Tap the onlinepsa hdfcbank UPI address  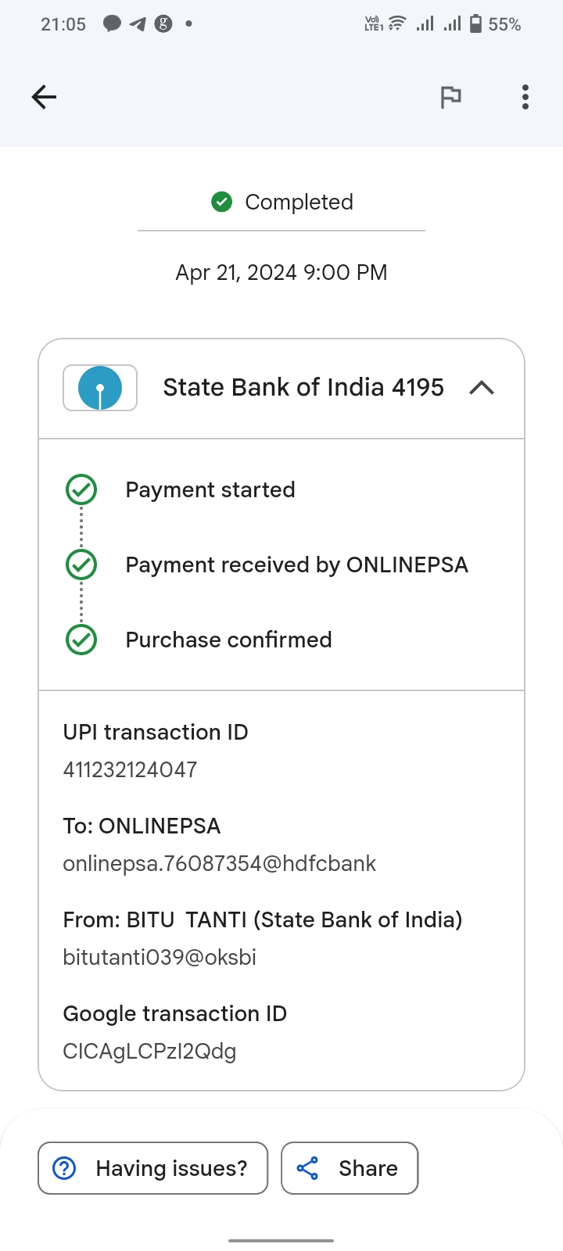tap(219, 863)
